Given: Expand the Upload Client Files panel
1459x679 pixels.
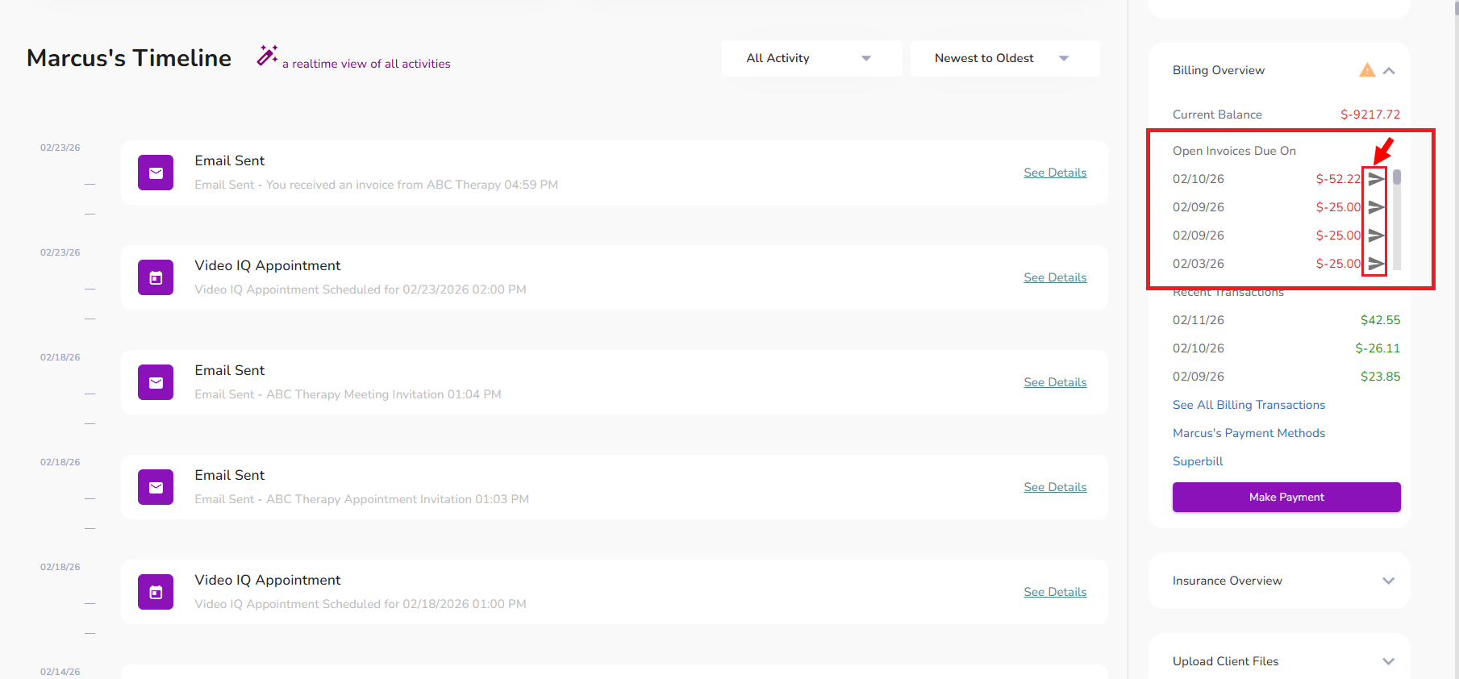Looking at the screenshot, I should click(1388, 661).
